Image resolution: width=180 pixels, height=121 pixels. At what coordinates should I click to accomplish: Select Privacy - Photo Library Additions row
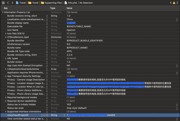[x=90, y=90]
